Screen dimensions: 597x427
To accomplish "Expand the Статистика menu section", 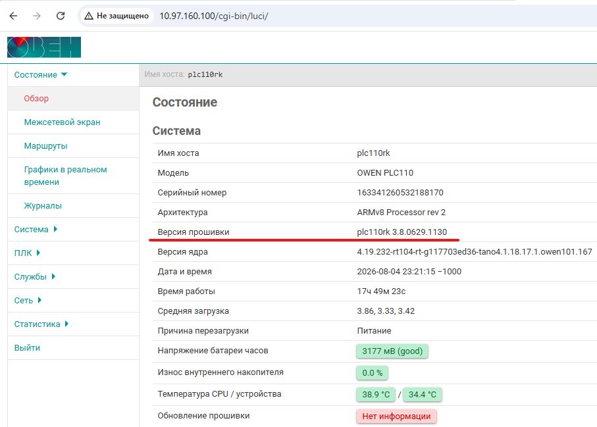I will click(41, 324).
